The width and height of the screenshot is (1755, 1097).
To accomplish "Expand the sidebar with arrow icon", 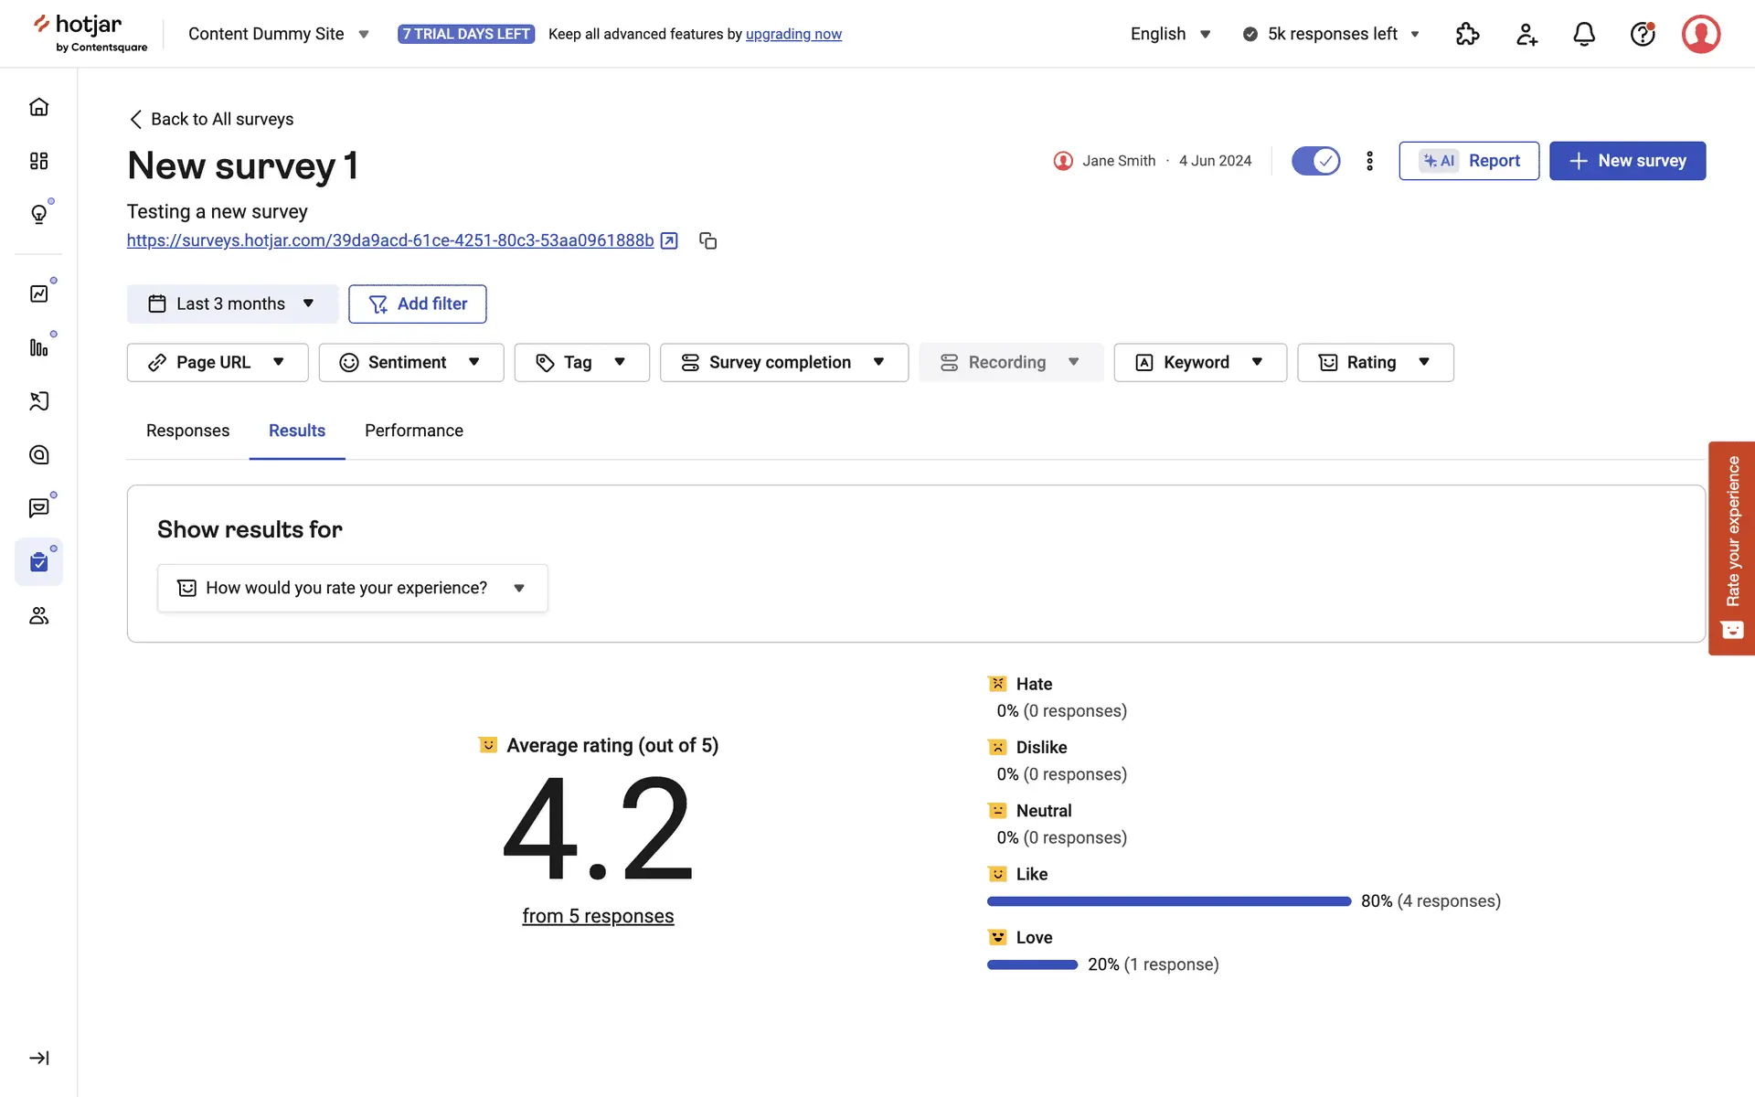I will pos(38,1058).
